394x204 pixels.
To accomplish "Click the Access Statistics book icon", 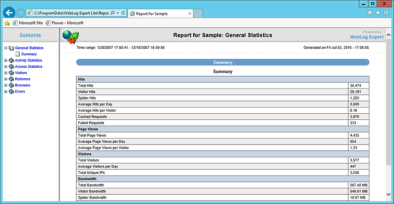I will coord(11,67).
